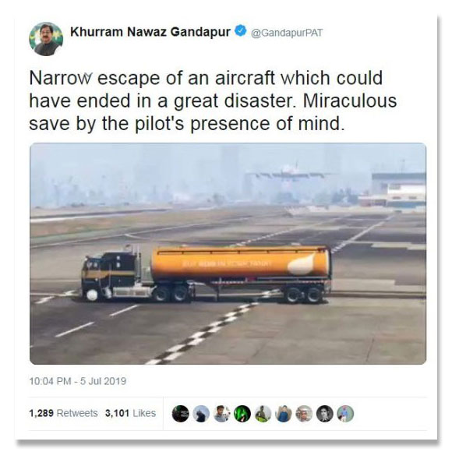Click the tweet text about narrow escape
This screenshot has height=452, width=452.
click(213, 101)
